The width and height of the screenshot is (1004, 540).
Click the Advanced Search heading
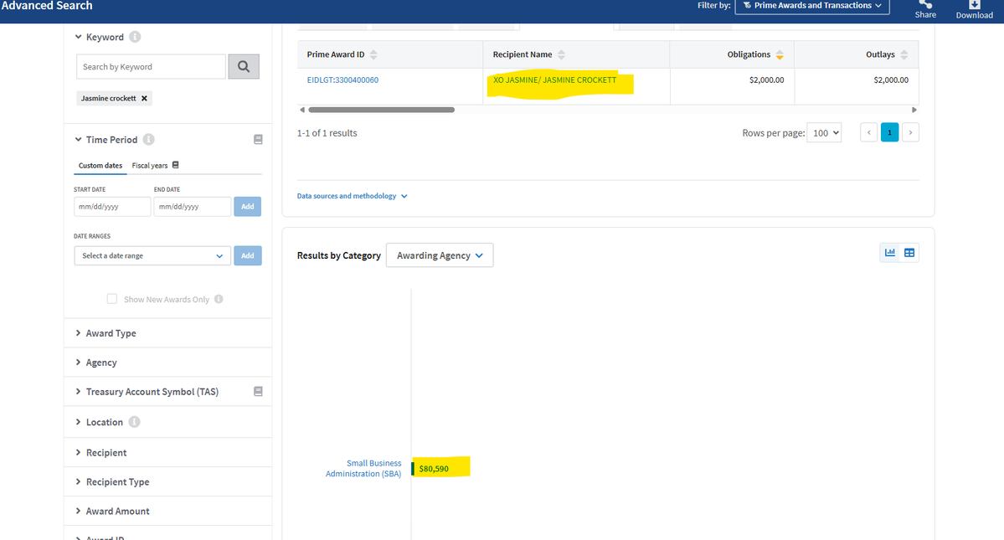coord(47,6)
